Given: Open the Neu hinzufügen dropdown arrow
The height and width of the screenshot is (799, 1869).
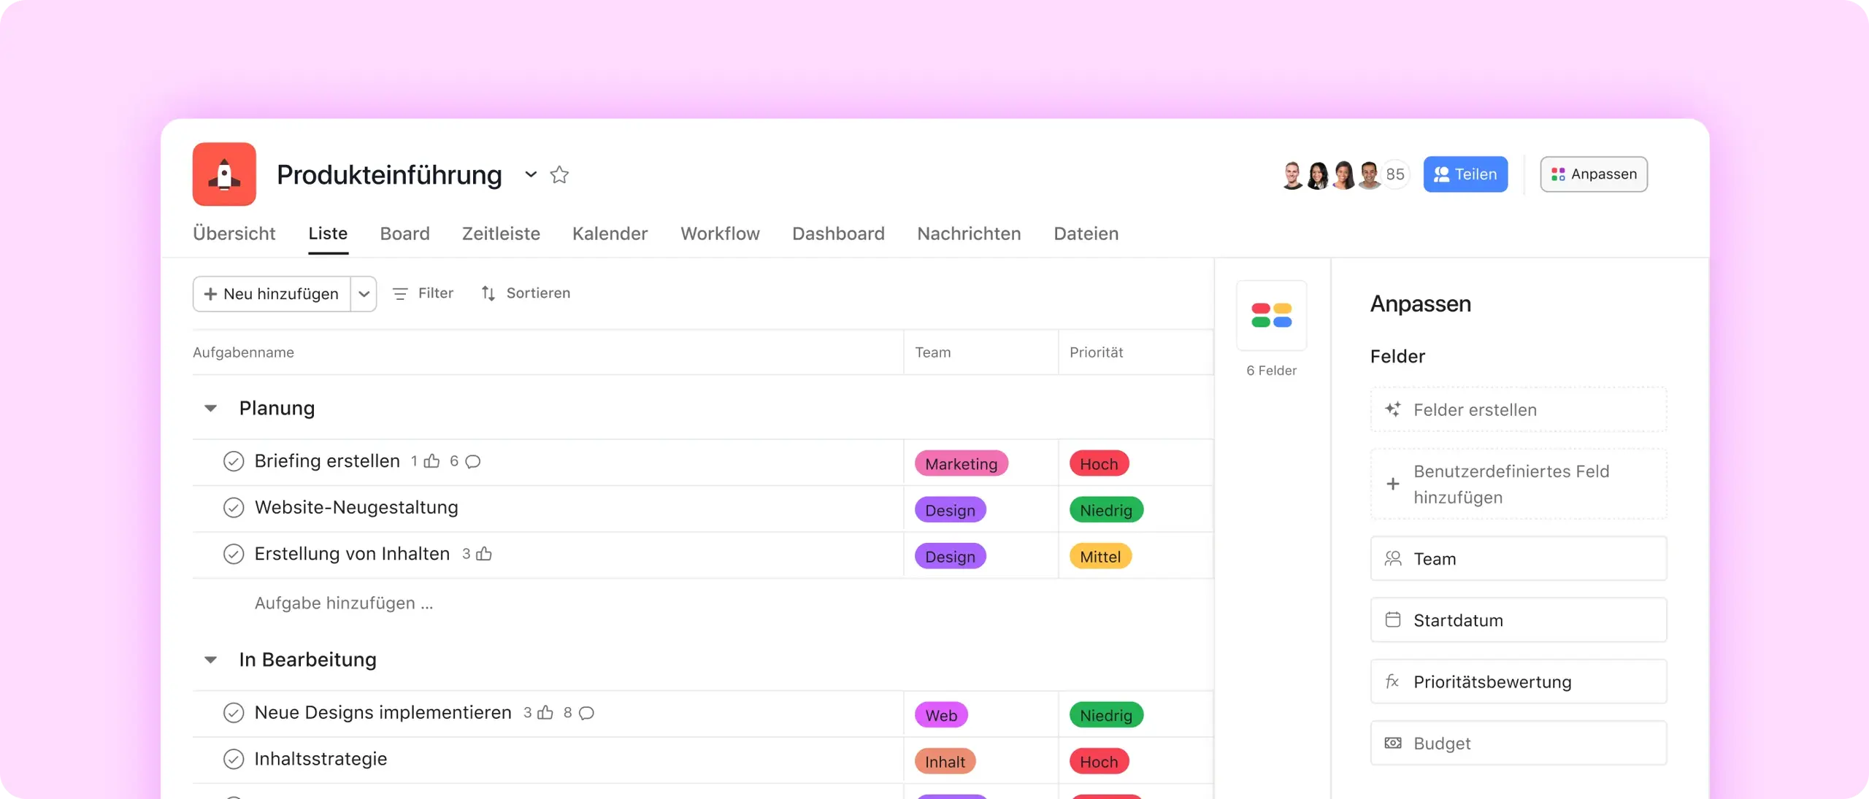Looking at the screenshot, I should pyautogui.click(x=364, y=294).
